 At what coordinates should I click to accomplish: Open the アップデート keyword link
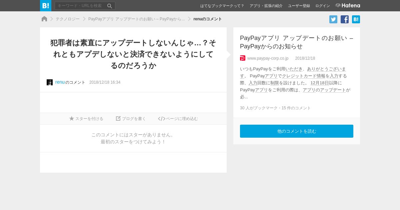(333, 90)
